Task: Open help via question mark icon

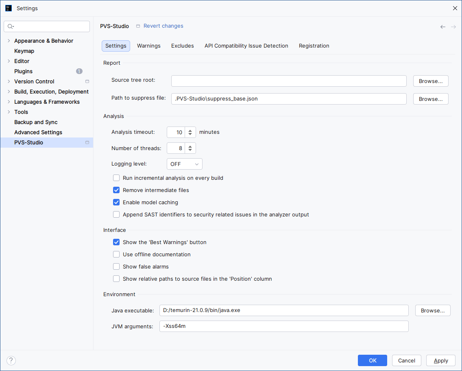Action: (x=11, y=360)
